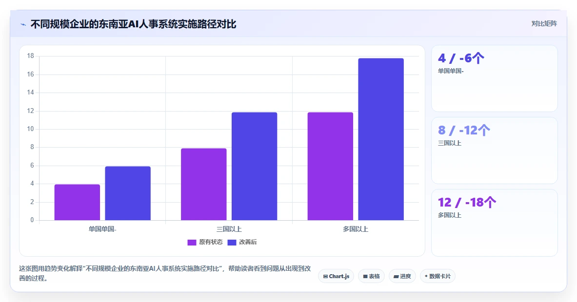
Task: Select the 4 / -6个 data card
Action: [495, 78]
